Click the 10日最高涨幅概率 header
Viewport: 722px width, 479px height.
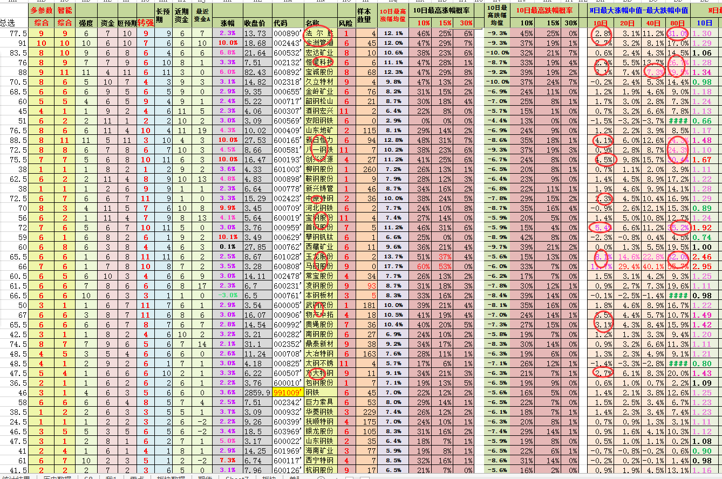[441, 10]
